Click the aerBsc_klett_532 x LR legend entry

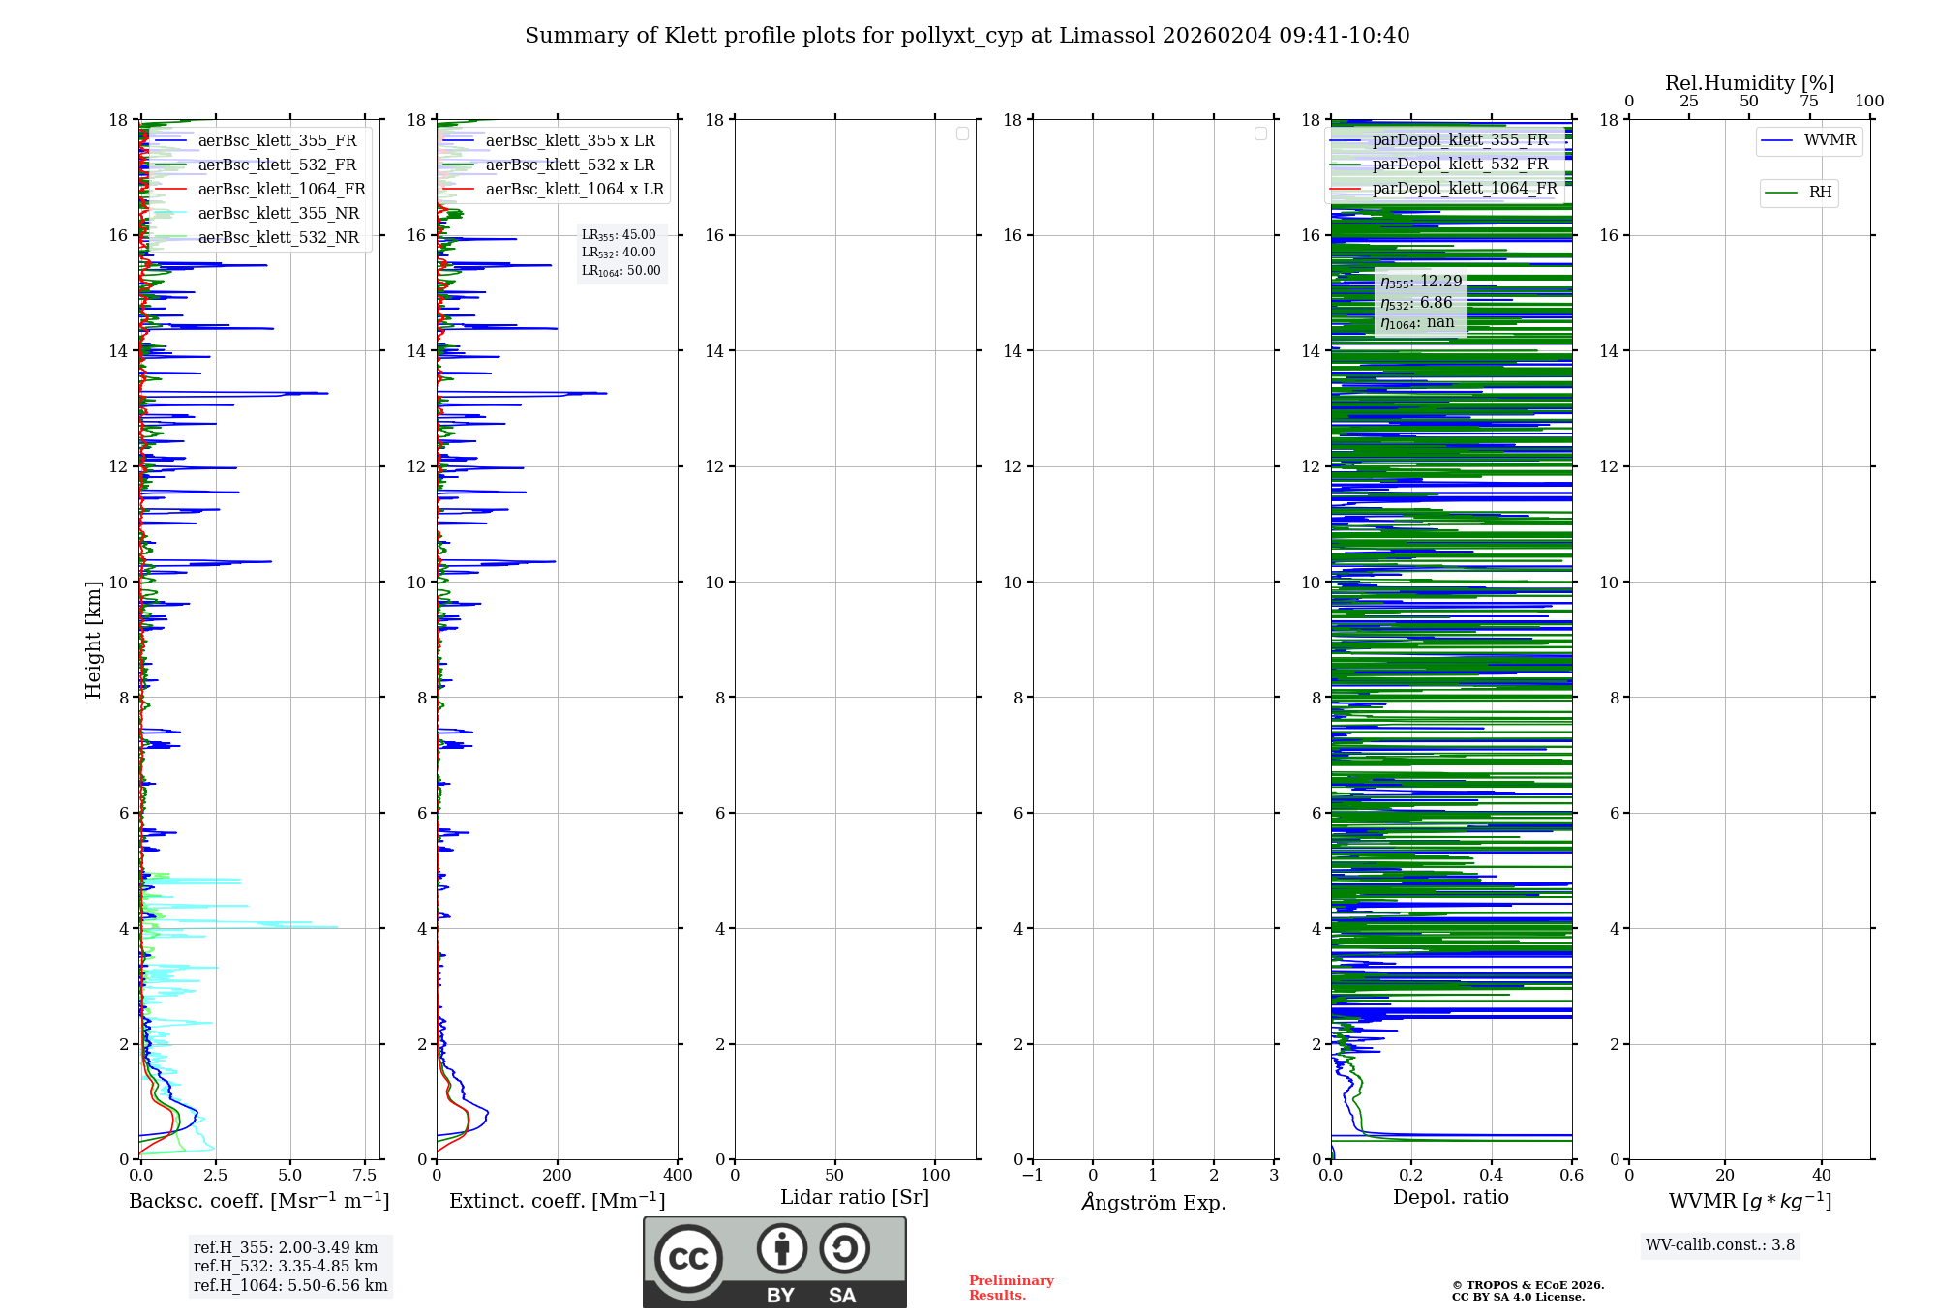click(552, 164)
